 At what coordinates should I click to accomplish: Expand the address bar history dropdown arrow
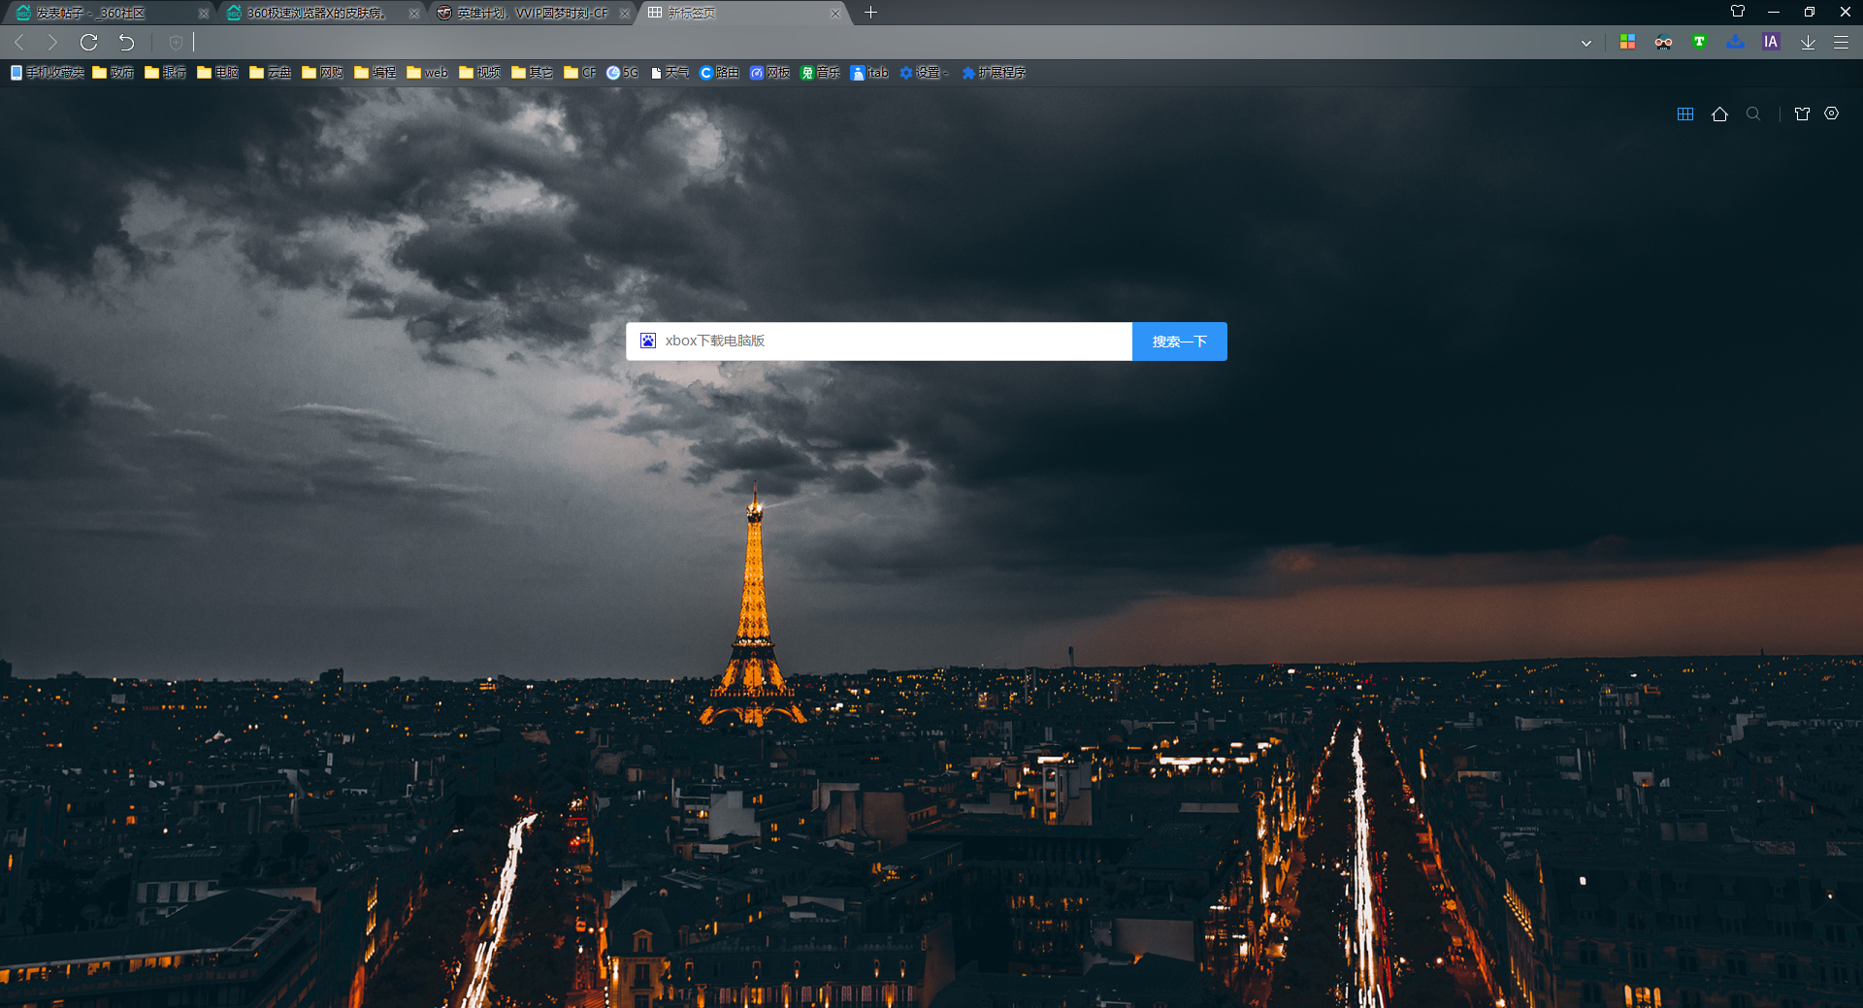1586,43
